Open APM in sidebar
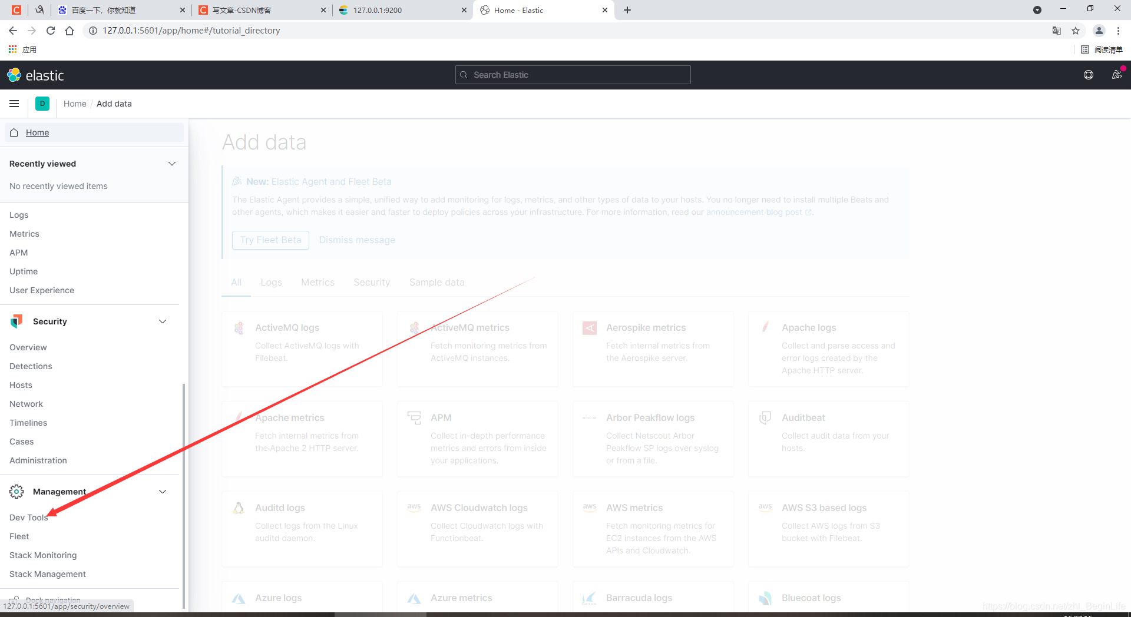The image size is (1131, 617). (x=19, y=253)
